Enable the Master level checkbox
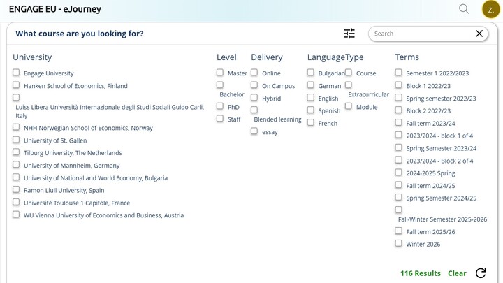Screen dimensions: 503x283 (x=220, y=73)
